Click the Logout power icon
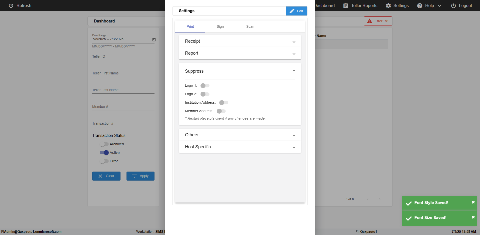 click(453, 5)
